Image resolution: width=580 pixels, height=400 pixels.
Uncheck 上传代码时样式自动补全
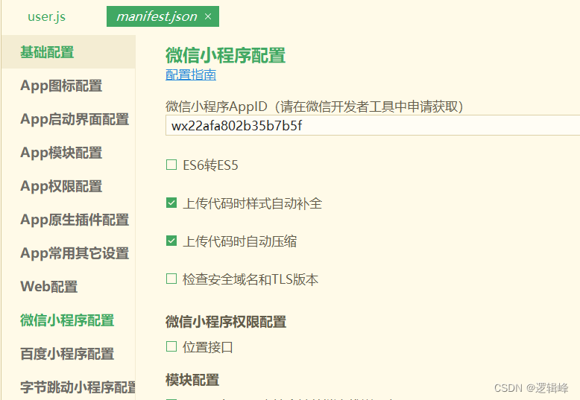171,203
